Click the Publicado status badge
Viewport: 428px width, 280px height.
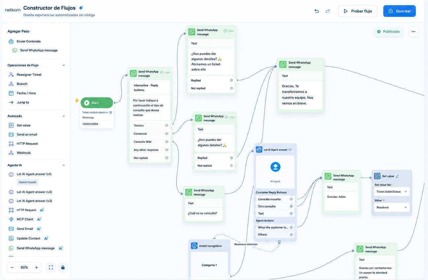(x=388, y=32)
